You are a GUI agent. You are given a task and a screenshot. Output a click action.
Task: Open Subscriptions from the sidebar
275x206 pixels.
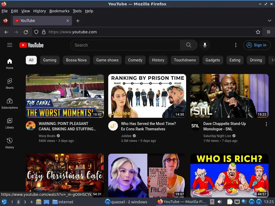(x=10, y=104)
